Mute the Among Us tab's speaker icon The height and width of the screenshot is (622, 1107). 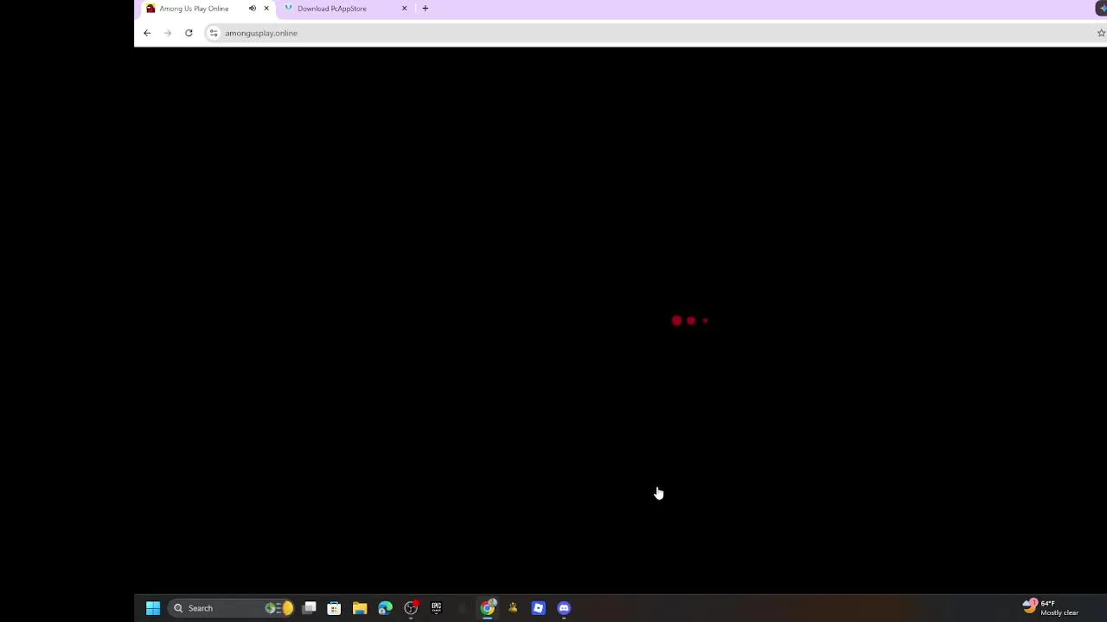253,9
